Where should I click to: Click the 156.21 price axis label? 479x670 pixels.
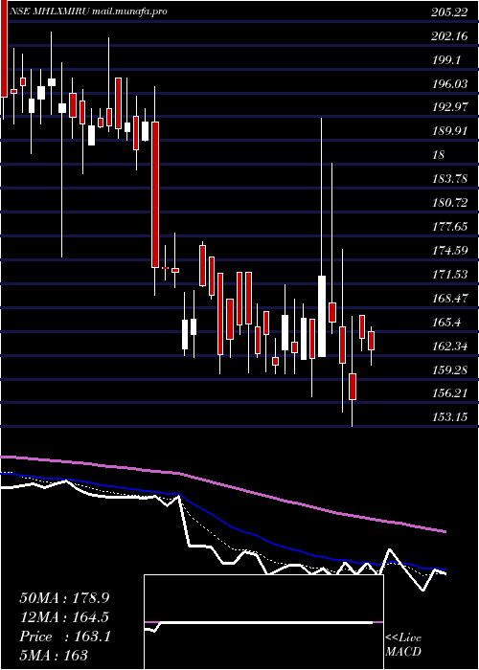449,393
